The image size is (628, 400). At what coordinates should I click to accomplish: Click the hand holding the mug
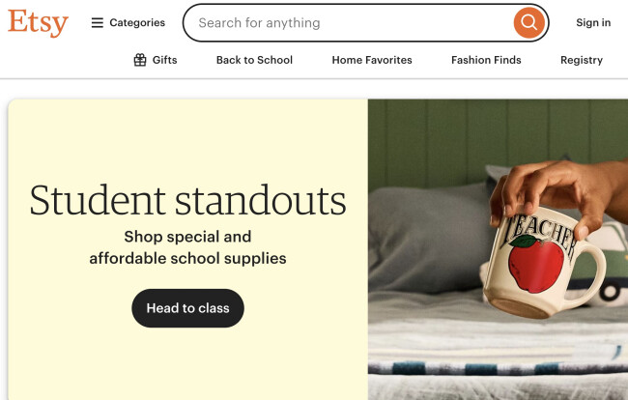560,192
